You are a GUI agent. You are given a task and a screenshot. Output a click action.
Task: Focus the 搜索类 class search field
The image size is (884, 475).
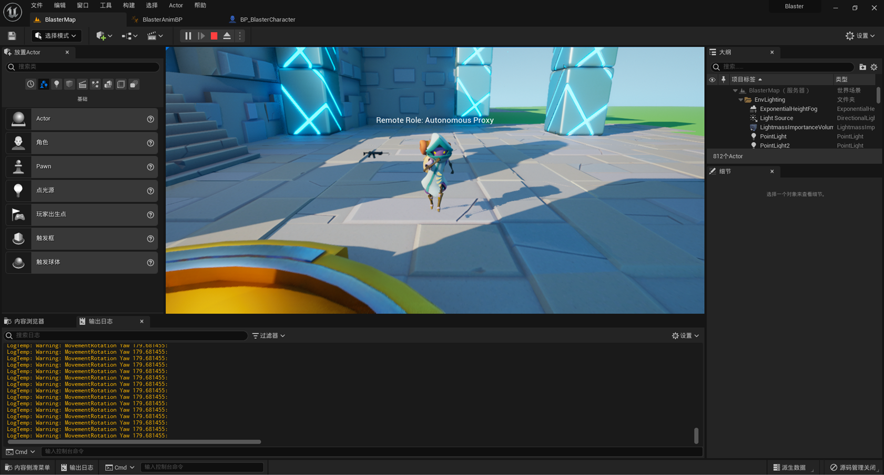(83, 67)
